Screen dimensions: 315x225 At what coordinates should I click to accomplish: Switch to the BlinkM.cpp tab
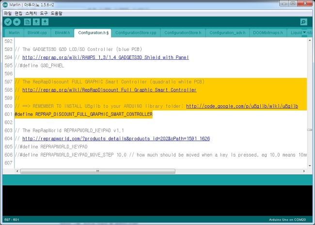coord(37,33)
